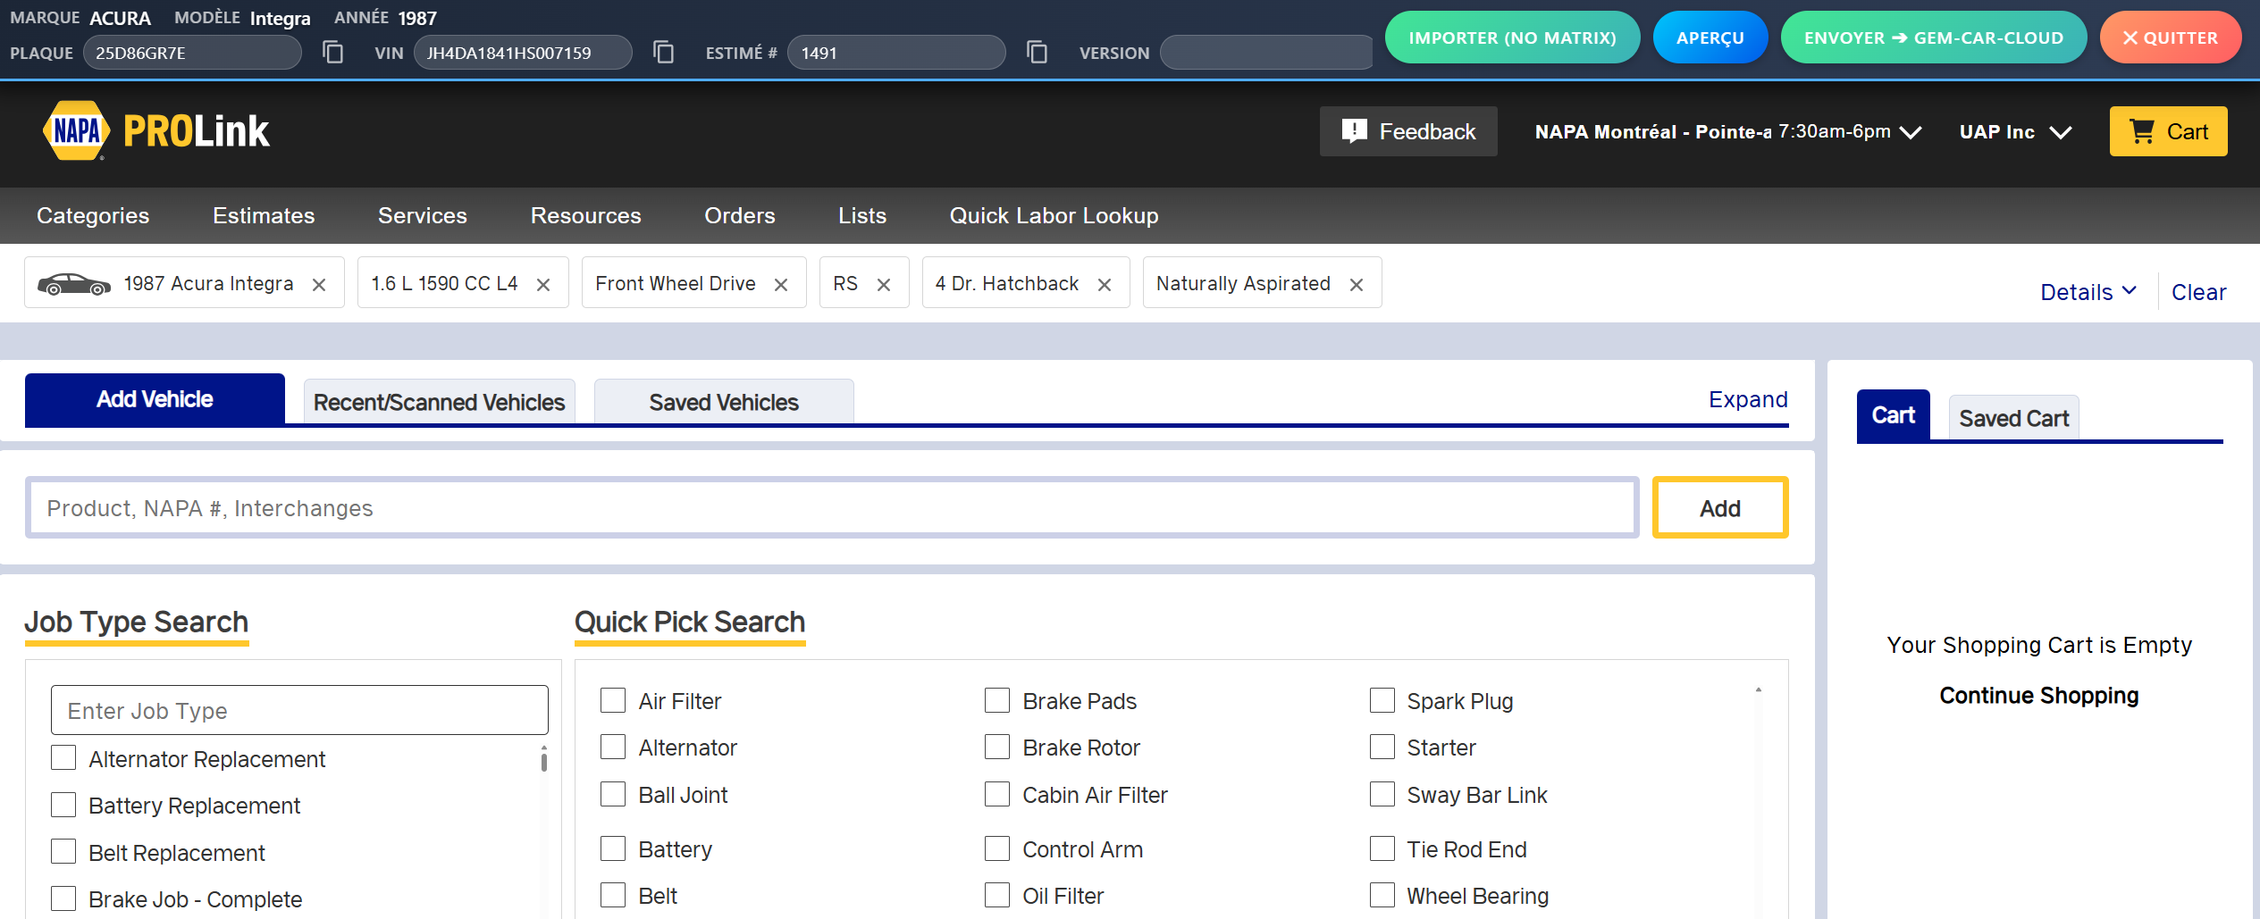Select the Cart tab in side panel
This screenshot has height=919, width=2260.
click(1894, 415)
